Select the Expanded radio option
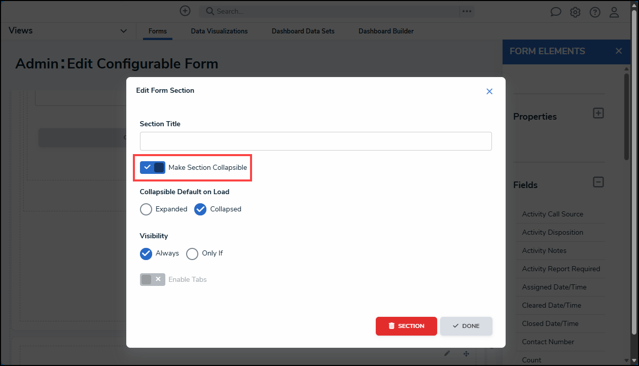Image resolution: width=639 pixels, height=366 pixels. tap(146, 209)
